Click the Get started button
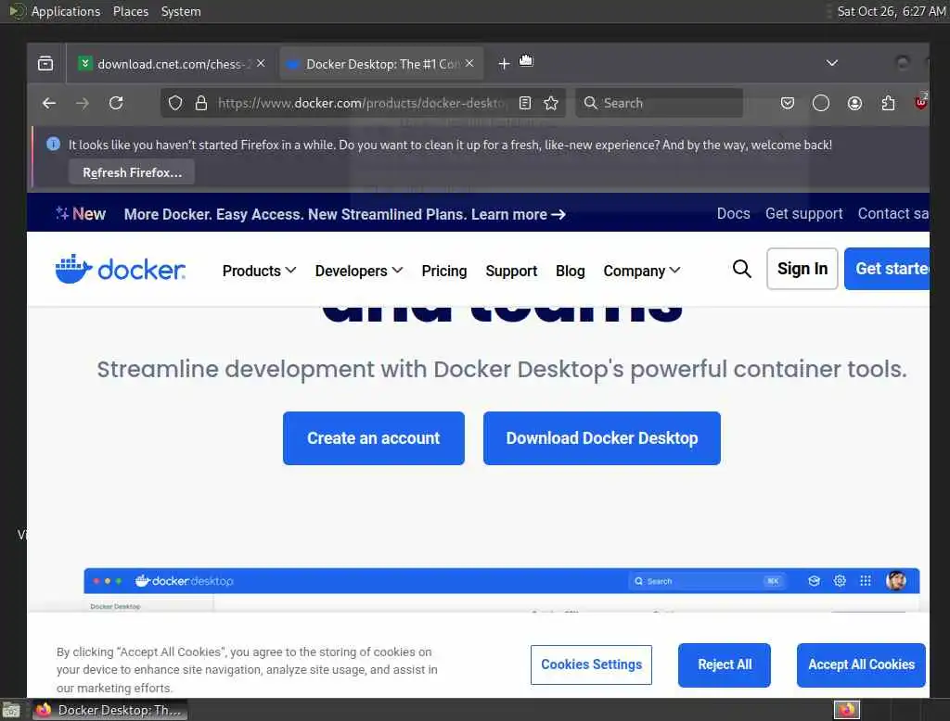Image resolution: width=950 pixels, height=721 pixels. coord(887,269)
